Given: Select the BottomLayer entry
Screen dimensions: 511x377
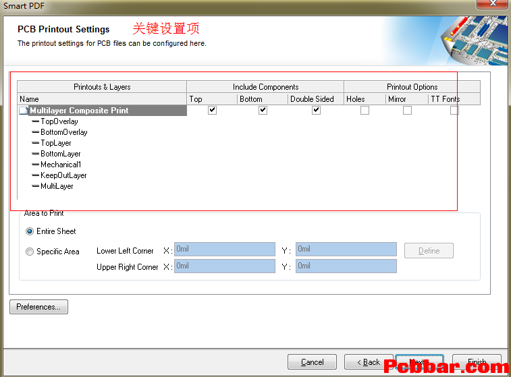Looking at the screenshot, I should (x=60, y=154).
